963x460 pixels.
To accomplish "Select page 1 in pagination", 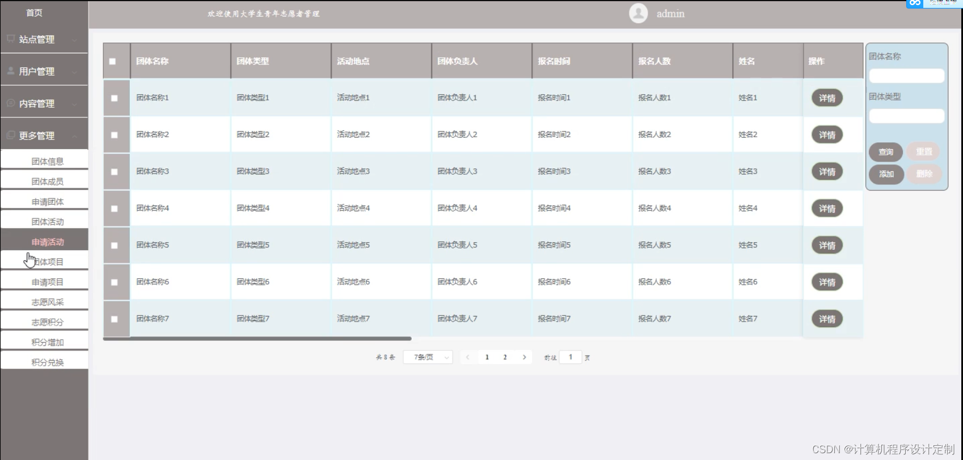I will (x=487, y=357).
